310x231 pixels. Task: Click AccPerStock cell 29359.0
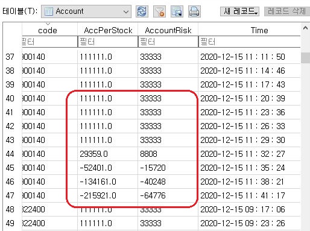pyautogui.click(x=108, y=154)
